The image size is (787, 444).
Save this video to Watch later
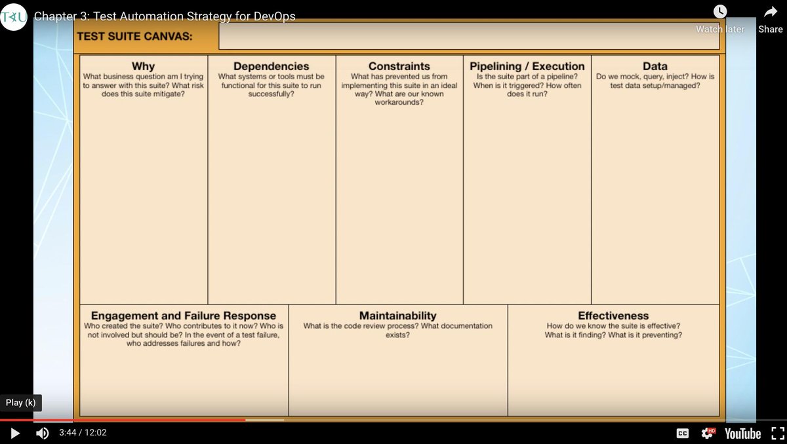(x=720, y=11)
